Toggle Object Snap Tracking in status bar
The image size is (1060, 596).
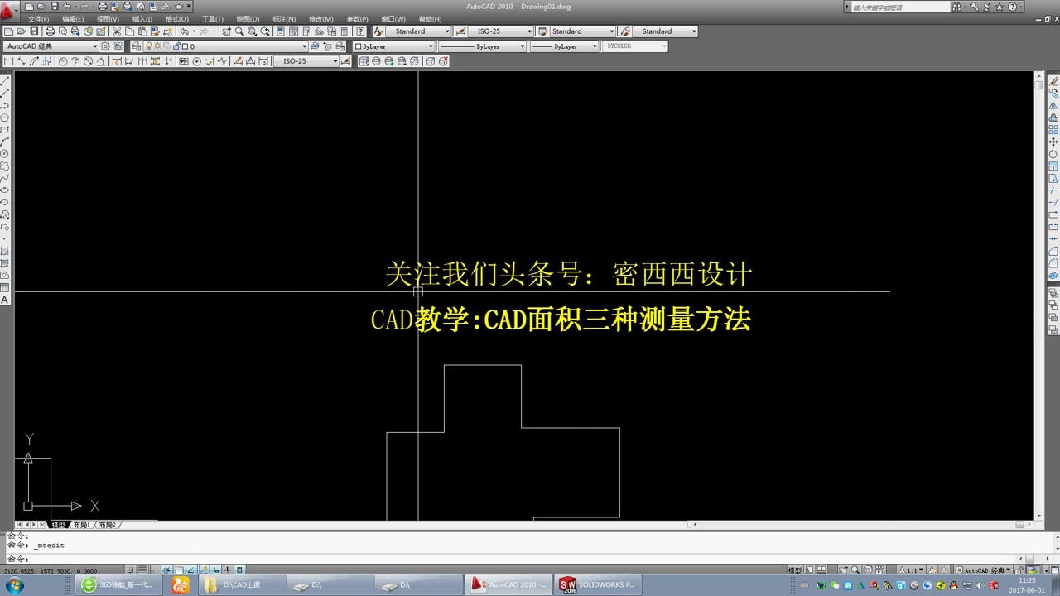[x=190, y=570]
